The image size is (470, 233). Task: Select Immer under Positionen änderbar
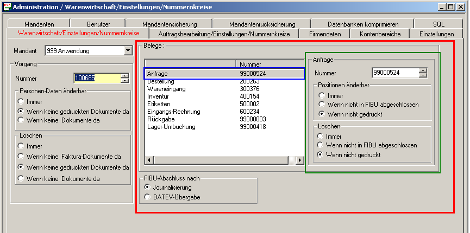pyautogui.click(x=322, y=96)
